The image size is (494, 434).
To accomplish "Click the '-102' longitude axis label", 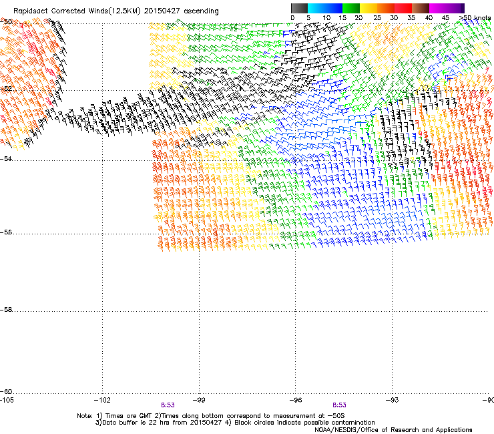I will [x=102, y=400].
